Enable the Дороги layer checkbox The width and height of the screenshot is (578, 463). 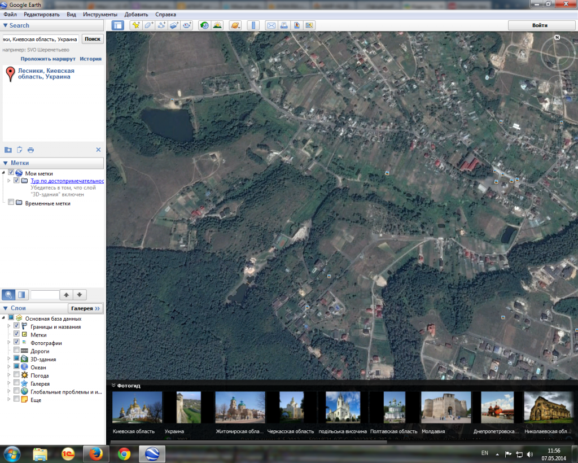point(17,351)
